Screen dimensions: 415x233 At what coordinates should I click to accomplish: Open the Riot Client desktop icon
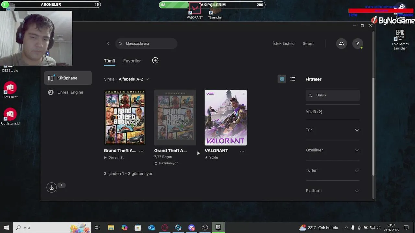[10, 90]
